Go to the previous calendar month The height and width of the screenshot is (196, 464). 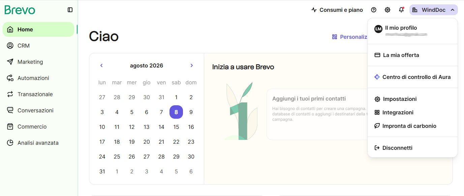pyautogui.click(x=101, y=65)
